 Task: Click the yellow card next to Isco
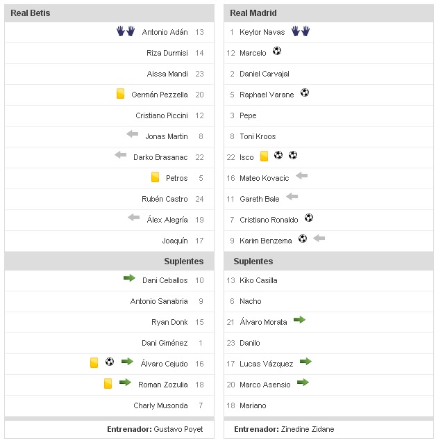coord(264,156)
